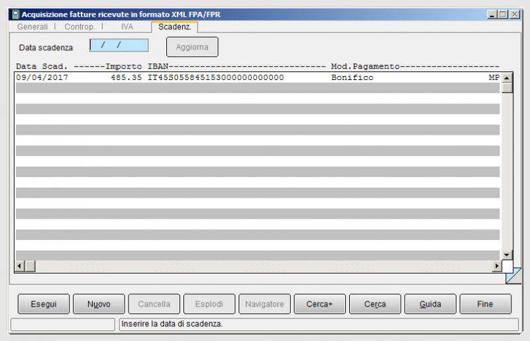Click the Cerca+ button

coord(319,304)
